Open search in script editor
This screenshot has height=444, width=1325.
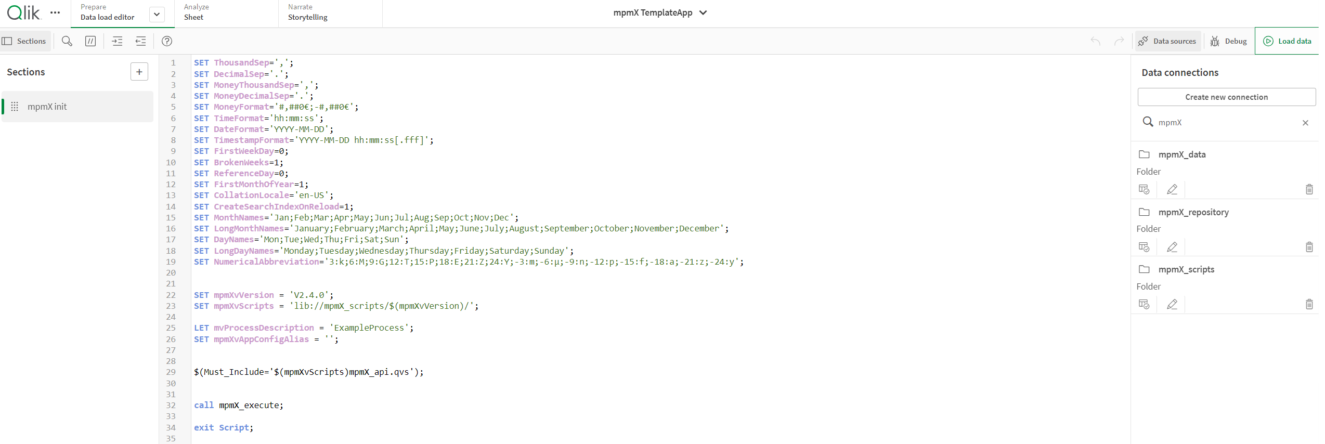pos(67,41)
